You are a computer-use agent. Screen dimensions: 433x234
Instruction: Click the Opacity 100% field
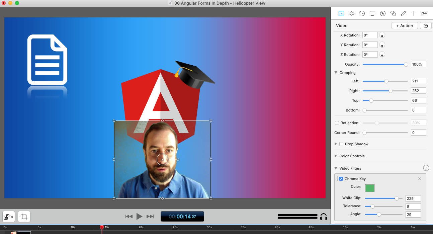[x=419, y=64]
